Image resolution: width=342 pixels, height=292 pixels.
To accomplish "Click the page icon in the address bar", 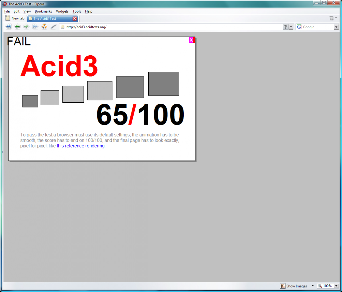I will tap(62, 27).
